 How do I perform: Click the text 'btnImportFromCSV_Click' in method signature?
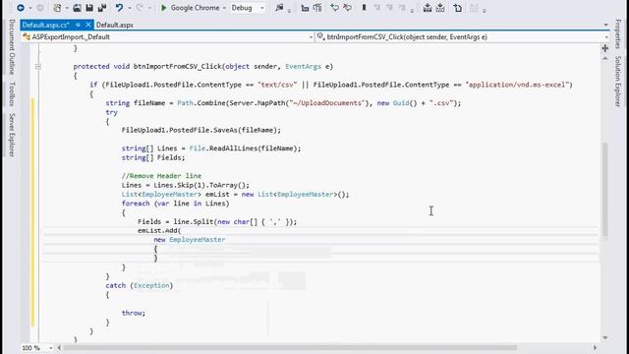click(177, 66)
